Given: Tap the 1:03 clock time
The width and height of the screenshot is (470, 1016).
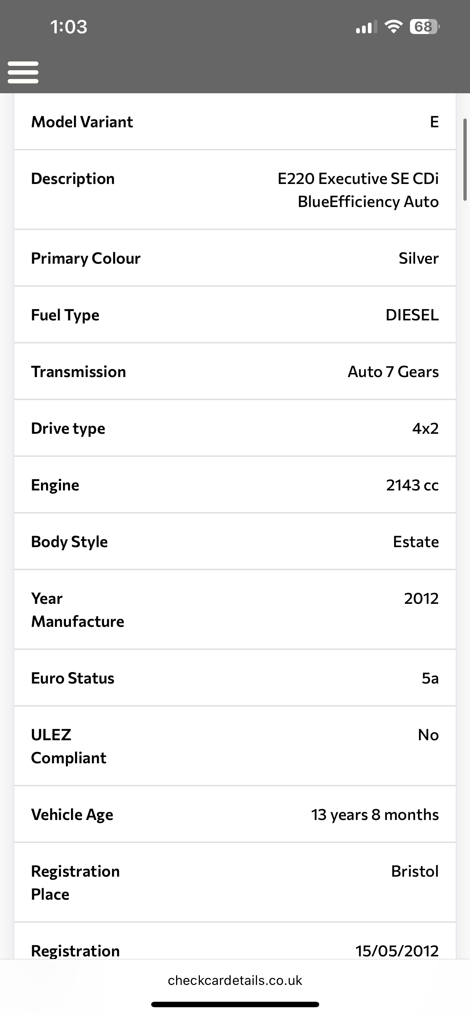Looking at the screenshot, I should (x=69, y=27).
